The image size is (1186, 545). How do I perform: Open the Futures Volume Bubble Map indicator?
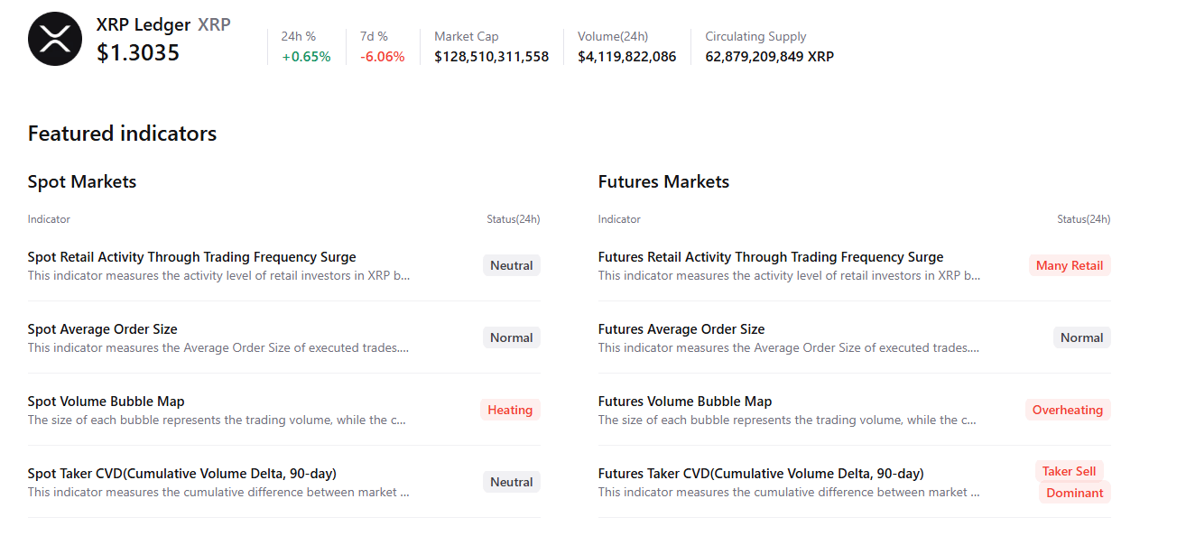(685, 402)
